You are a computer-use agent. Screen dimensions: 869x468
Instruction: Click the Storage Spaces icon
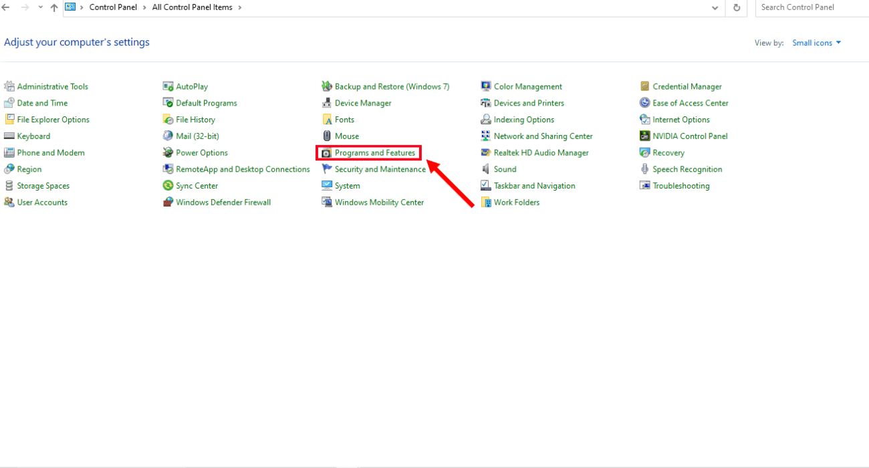[9, 186]
